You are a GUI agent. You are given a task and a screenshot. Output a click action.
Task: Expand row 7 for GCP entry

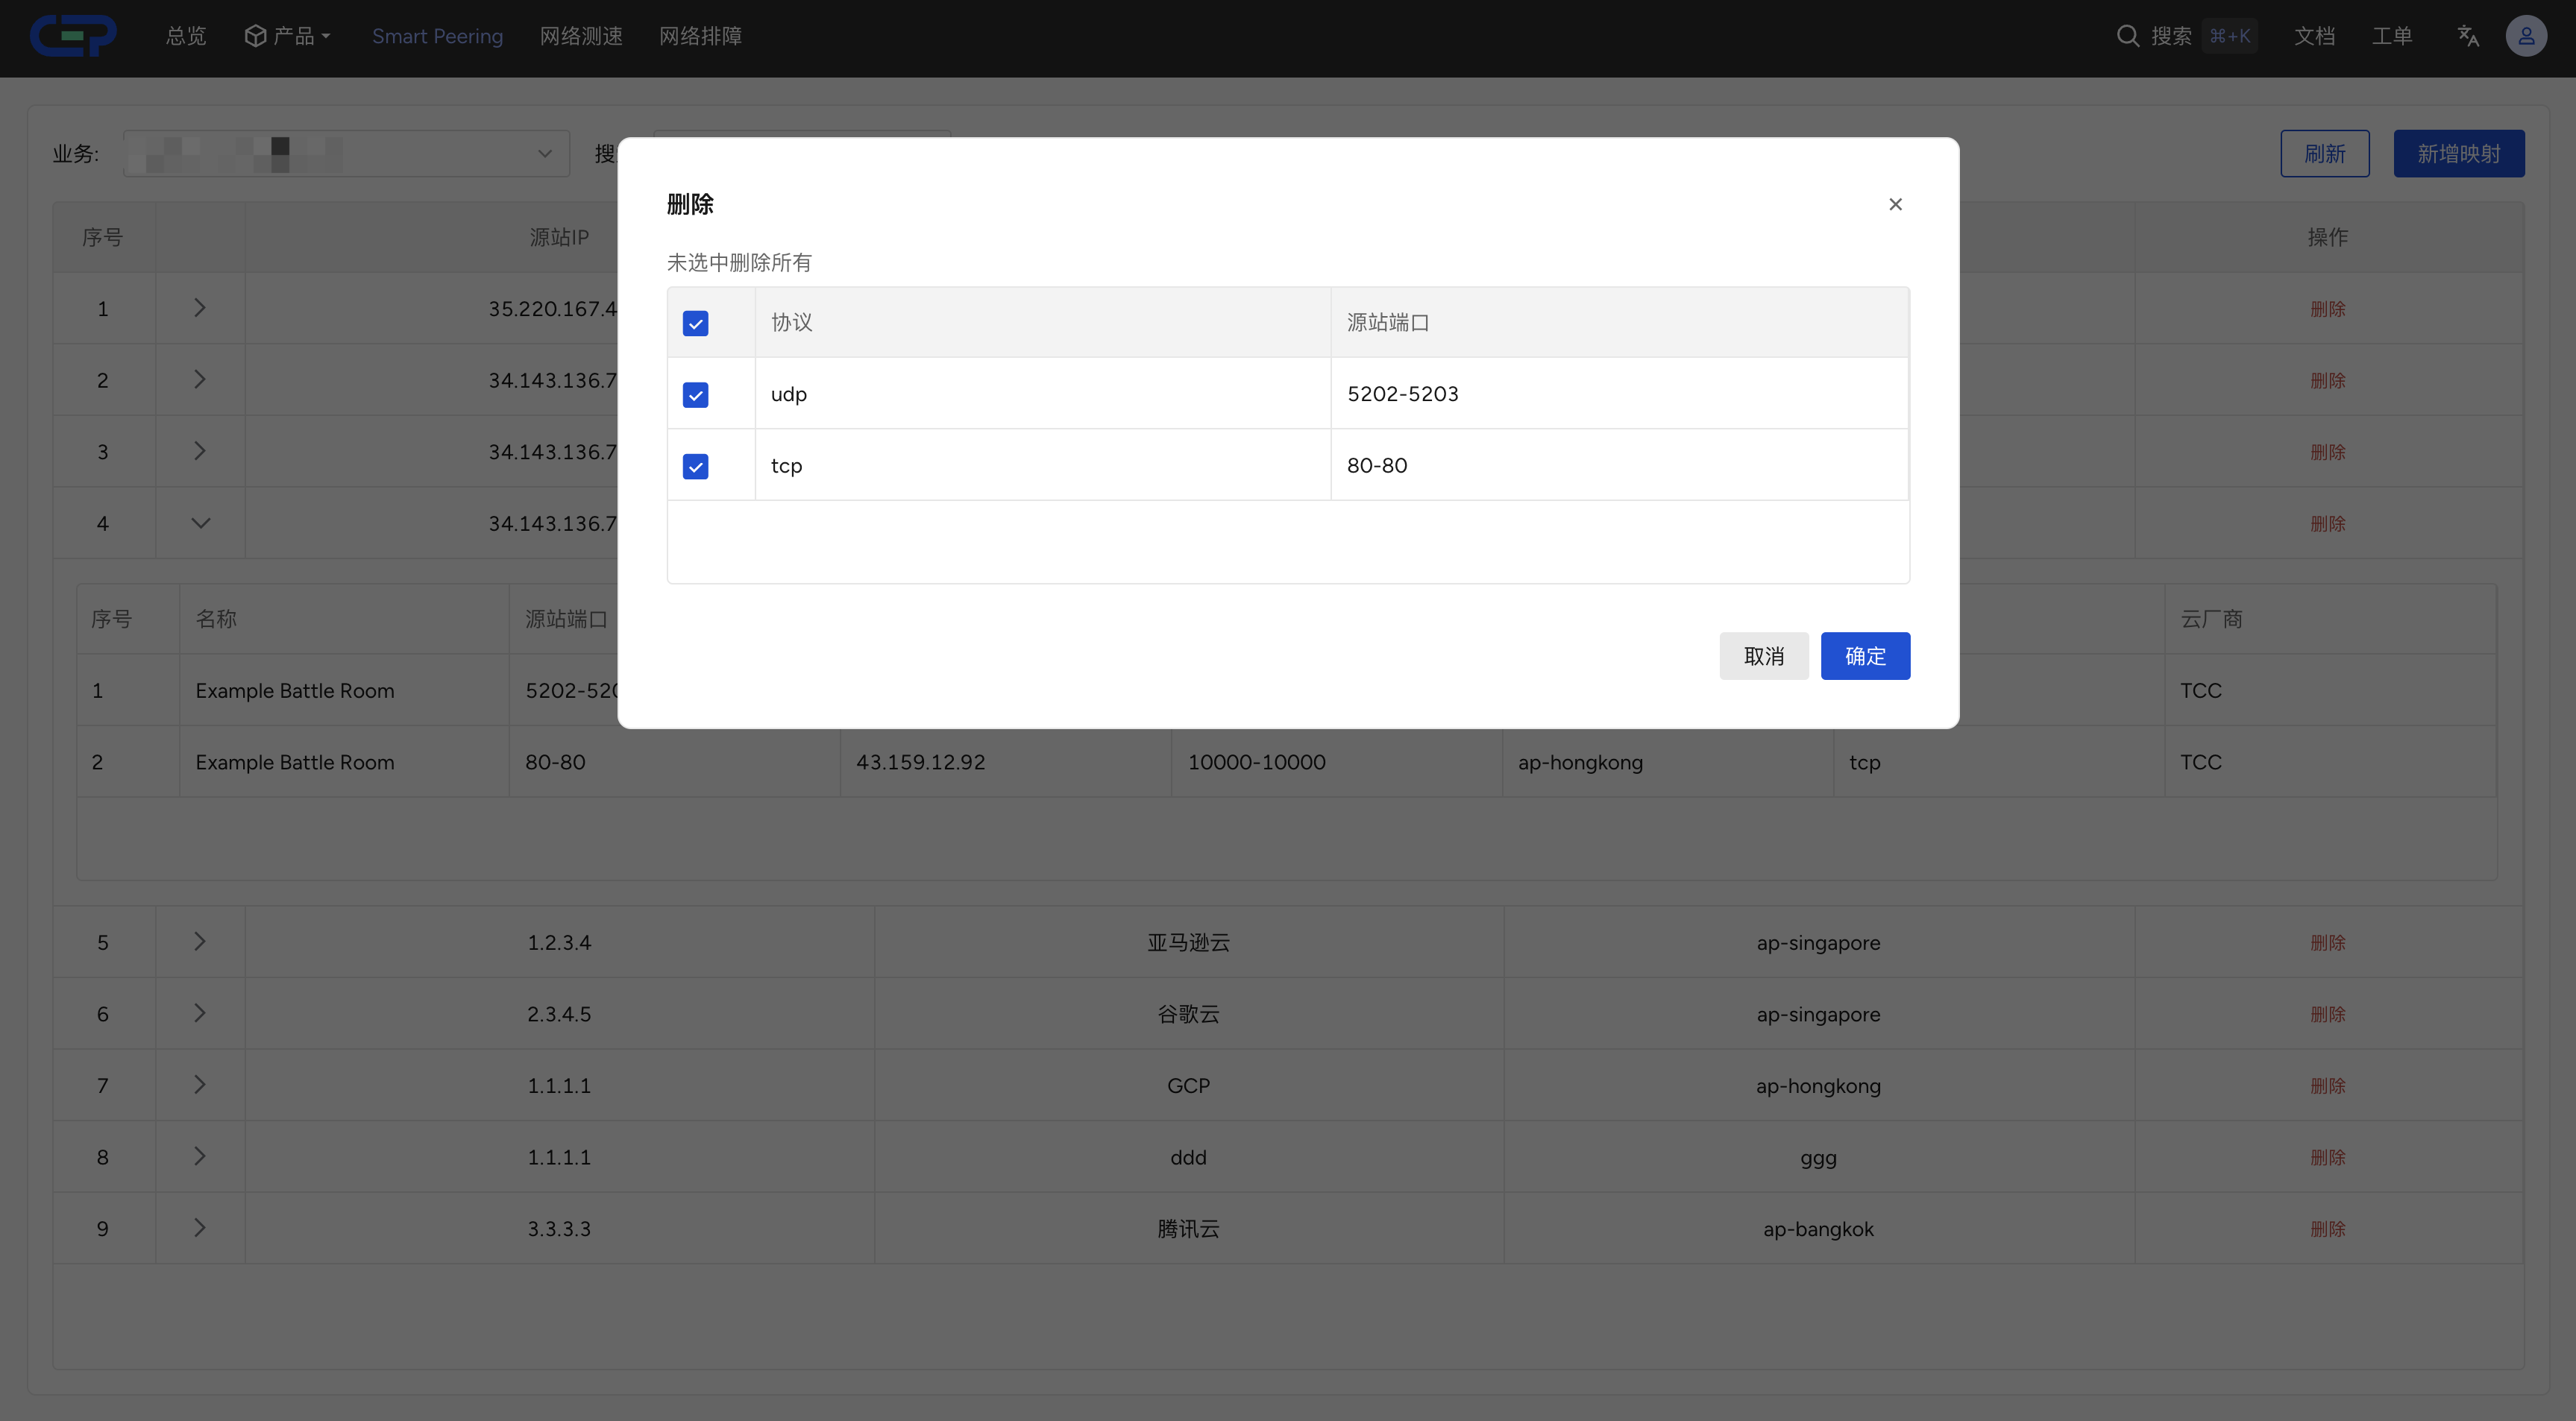coord(200,1084)
